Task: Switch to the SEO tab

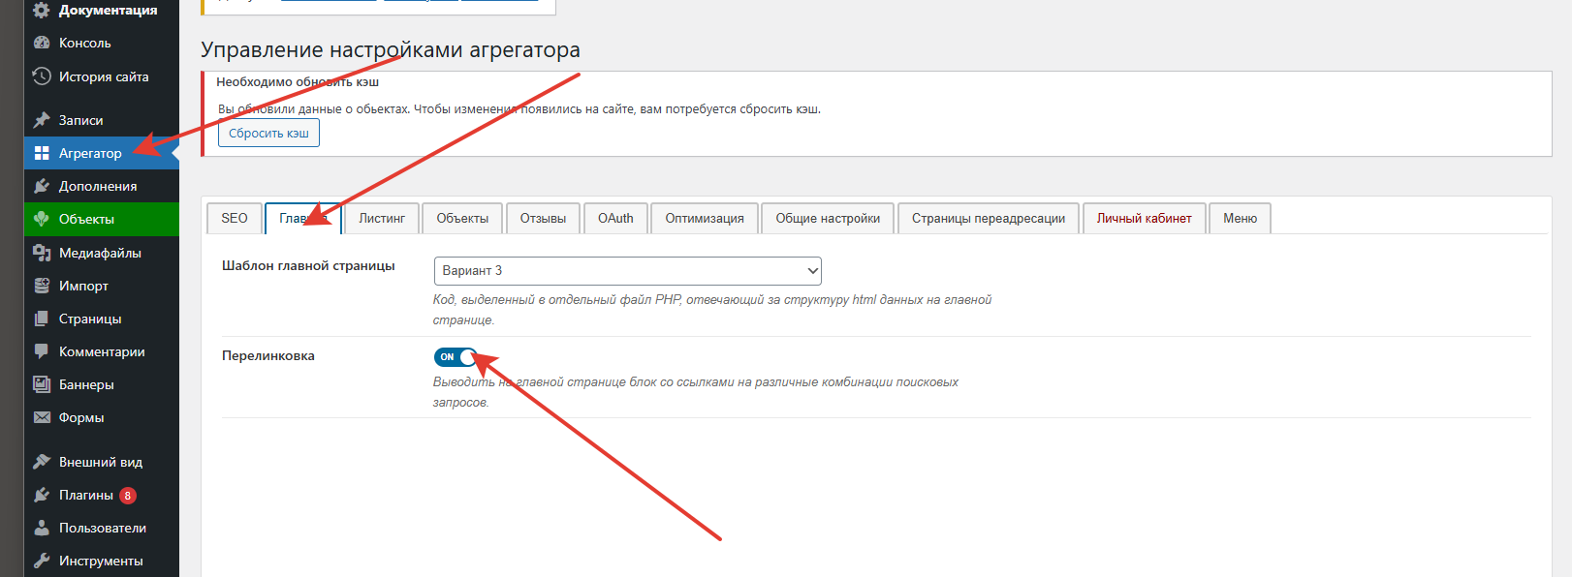Action: (x=235, y=219)
